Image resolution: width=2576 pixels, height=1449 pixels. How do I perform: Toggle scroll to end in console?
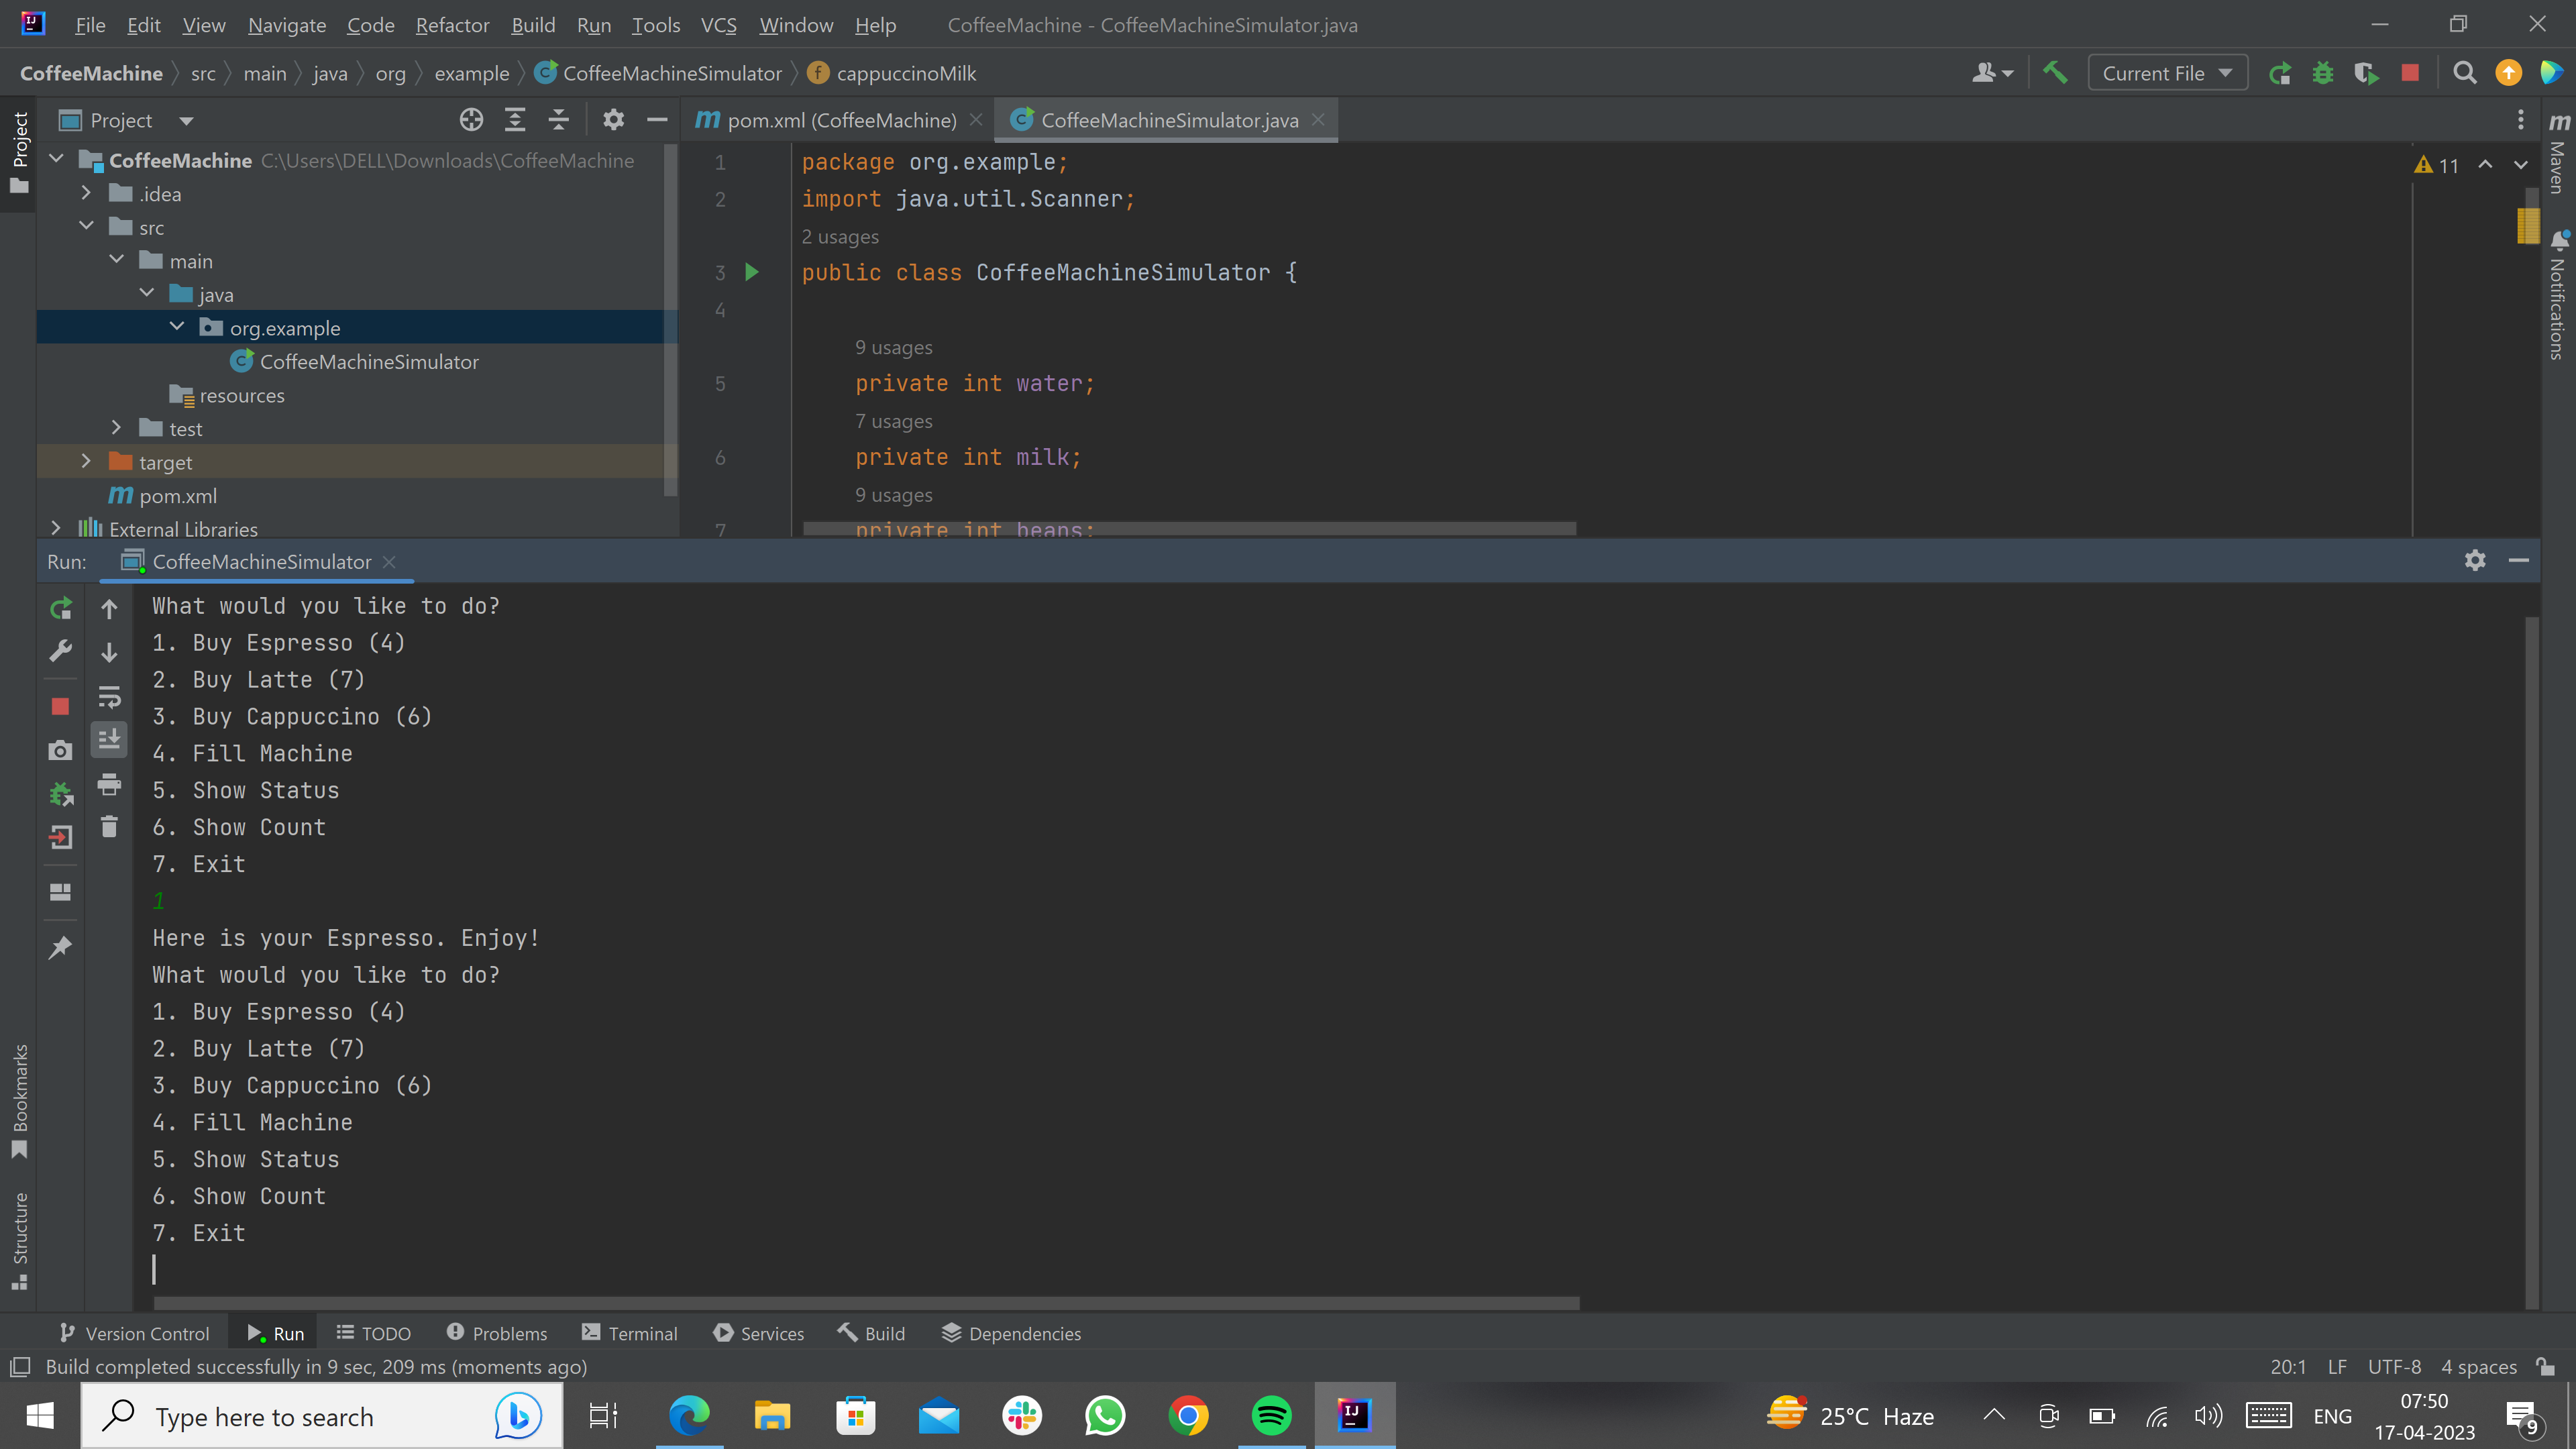click(109, 739)
